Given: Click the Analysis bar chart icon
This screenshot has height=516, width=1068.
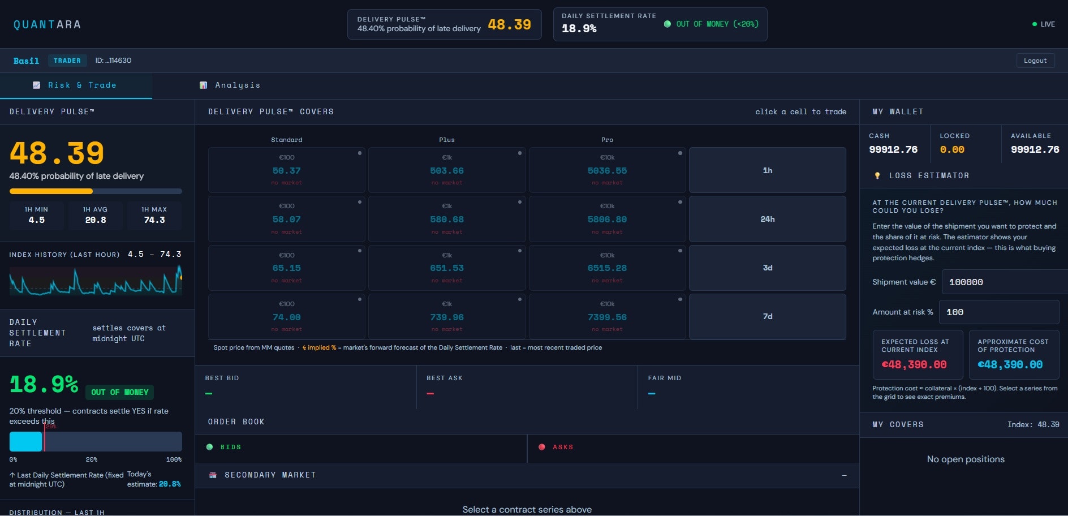Looking at the screenshot, I should pyautogui.click(x=204, y=85).
